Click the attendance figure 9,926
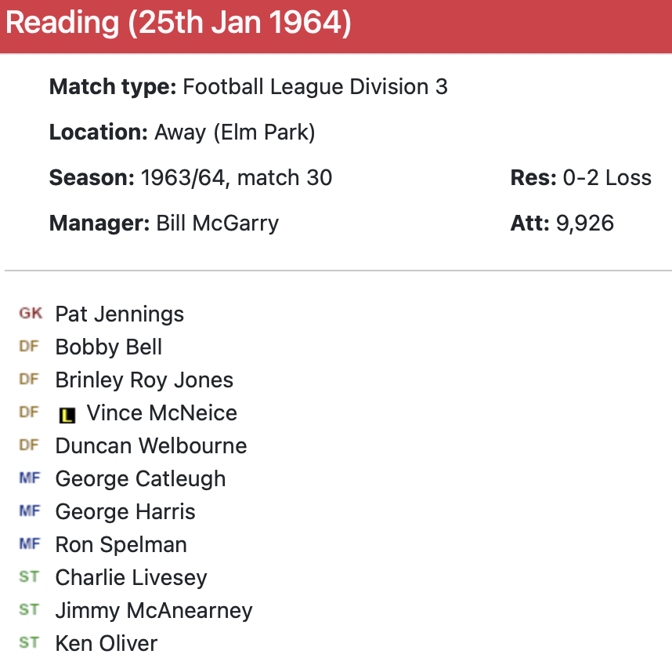Viewport: 672px width, 665px height. click(584, 223)
